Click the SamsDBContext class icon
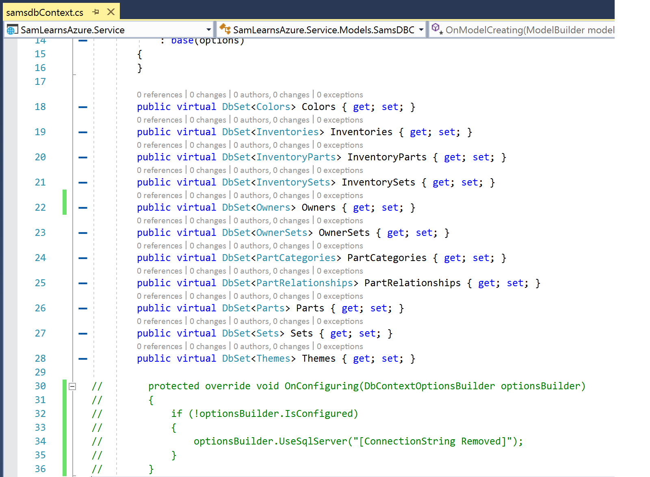This screenshot has height=477, width=650. (x=225, y=29)
